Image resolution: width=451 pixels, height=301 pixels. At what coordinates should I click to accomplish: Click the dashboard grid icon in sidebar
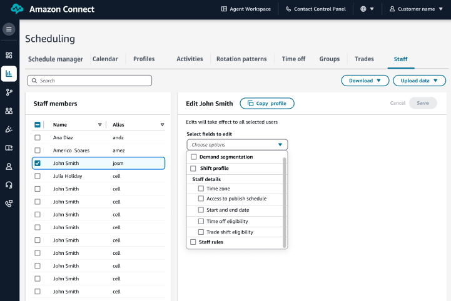9,56
